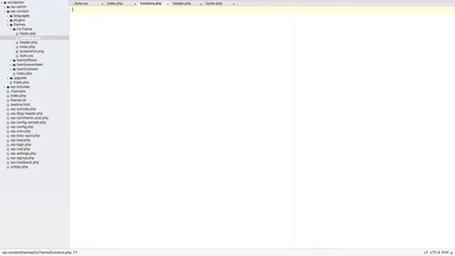Click the file icon beside wp-cron.php
The width and height of the screenshot is (455, 256).
pyautogui.click(x=8, y=132)
